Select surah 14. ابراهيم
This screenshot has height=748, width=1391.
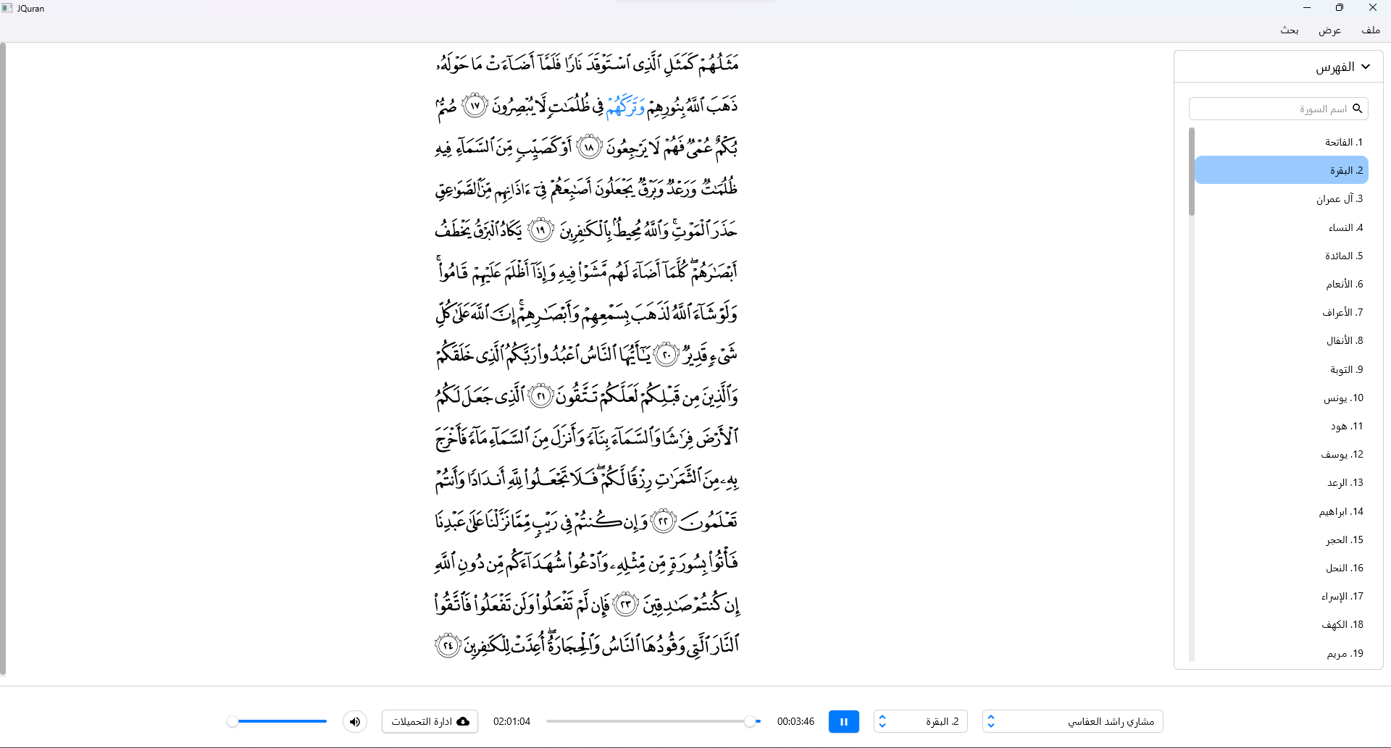(x=1281, y=511)
